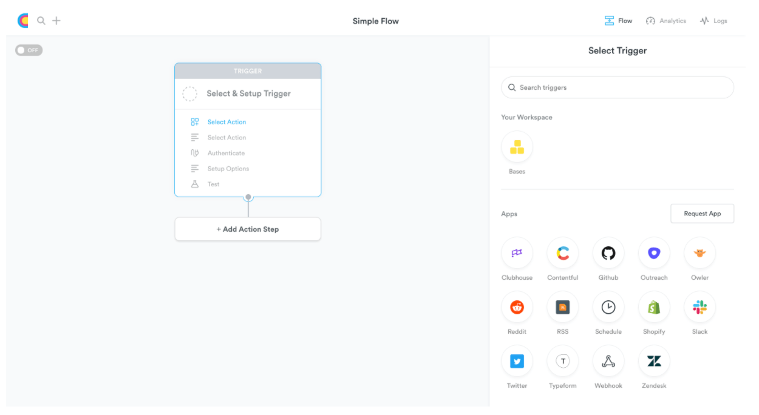Add an action step below the trigger
This screenshot has height=415, width=759.
pyautogui.click(x=248, y=229)
